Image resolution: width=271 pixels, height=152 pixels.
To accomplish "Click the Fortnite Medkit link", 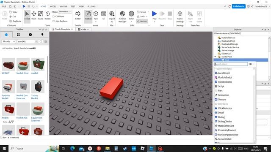I will click(x=6, y=97).
